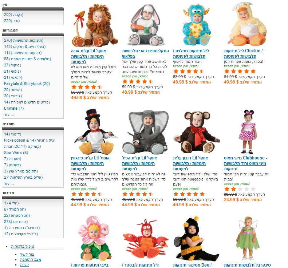Expand more categories with the עוד link
Screen dimensions: 288x268
pos(9,114)
